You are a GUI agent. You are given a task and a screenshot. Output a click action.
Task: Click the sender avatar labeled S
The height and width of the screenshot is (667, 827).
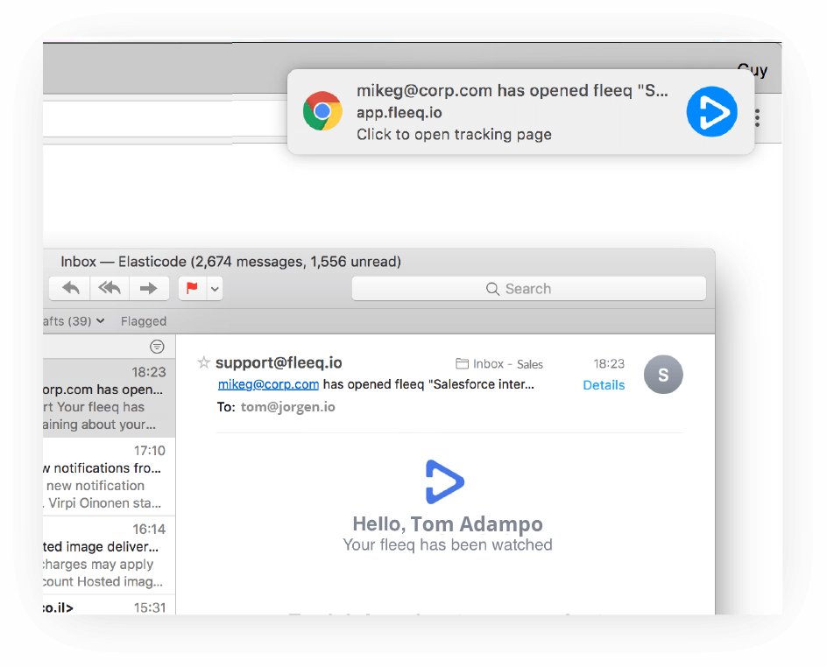[663, 375]
